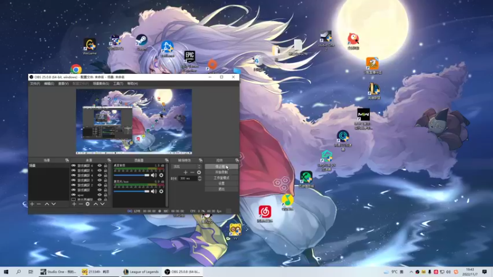Adjust the 麦克风/Aux volume slider
Screen dimensions: 493x277
[131, 191]
